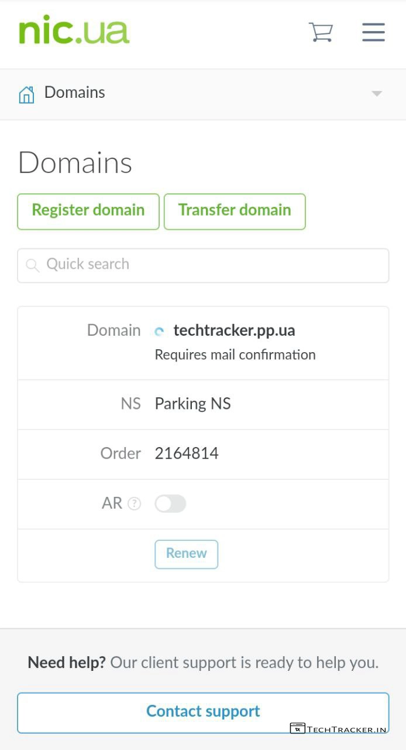Open the techtracker.pp.ua domain link
Screen dimensions: 406x750
(234, 330)
